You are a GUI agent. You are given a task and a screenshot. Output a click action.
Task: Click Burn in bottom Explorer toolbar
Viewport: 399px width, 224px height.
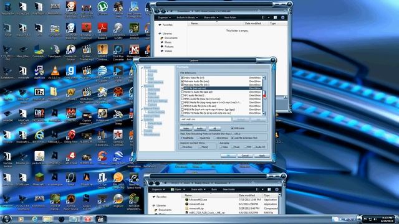pos(214,189)
